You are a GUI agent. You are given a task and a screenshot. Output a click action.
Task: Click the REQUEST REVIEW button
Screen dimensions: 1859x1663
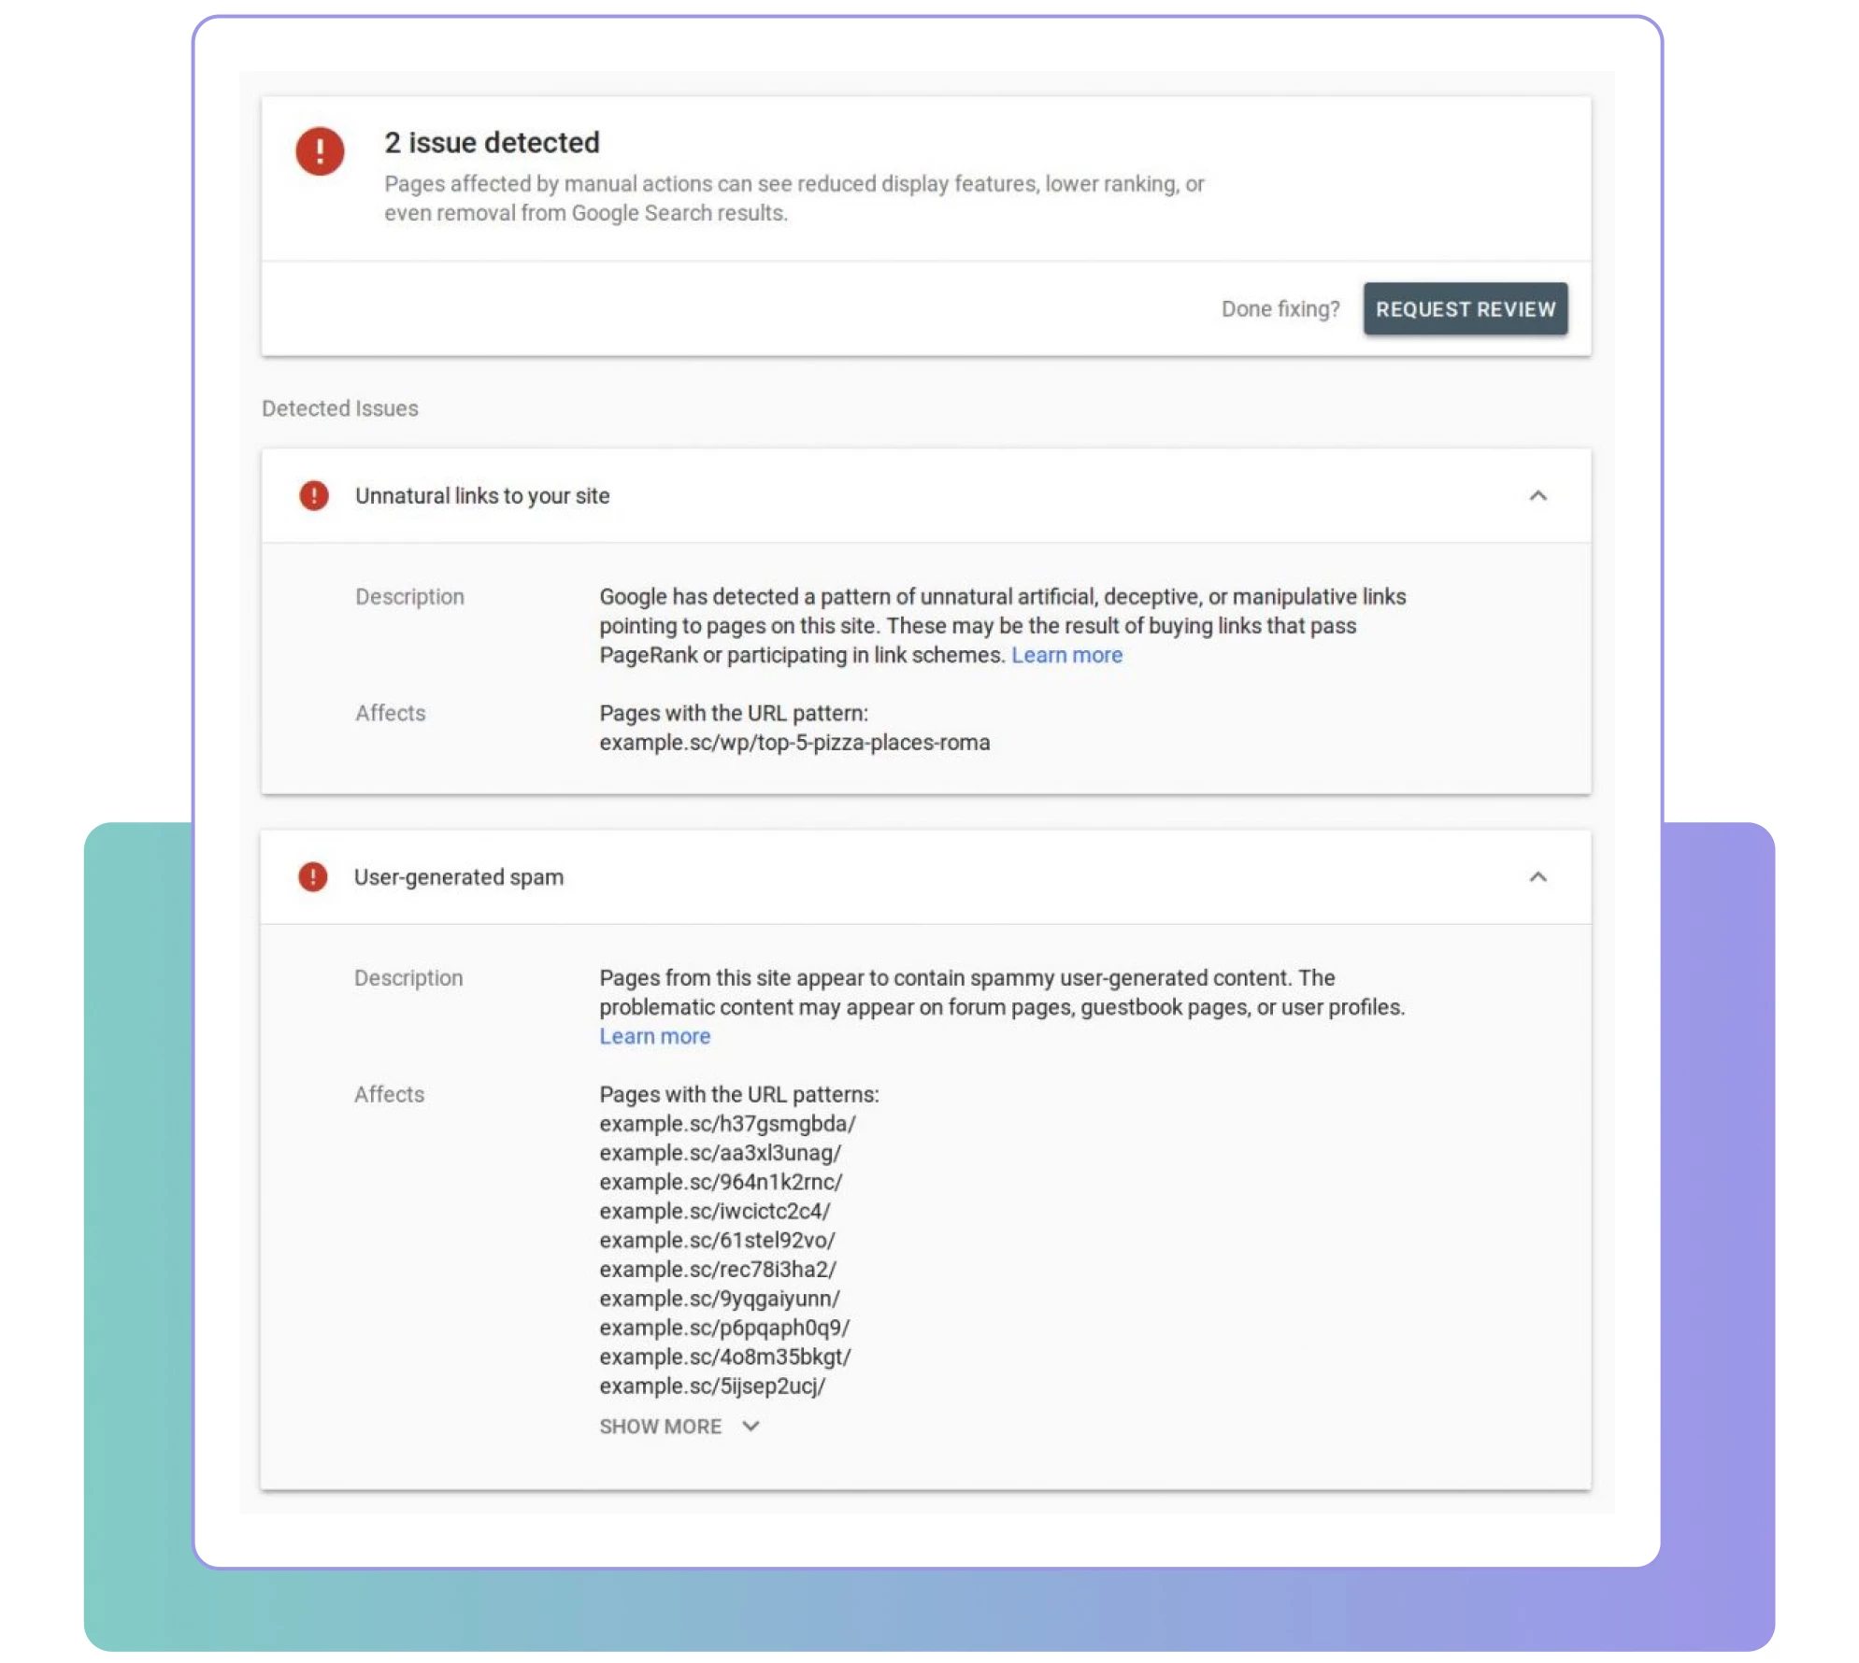pos(1464,308)
